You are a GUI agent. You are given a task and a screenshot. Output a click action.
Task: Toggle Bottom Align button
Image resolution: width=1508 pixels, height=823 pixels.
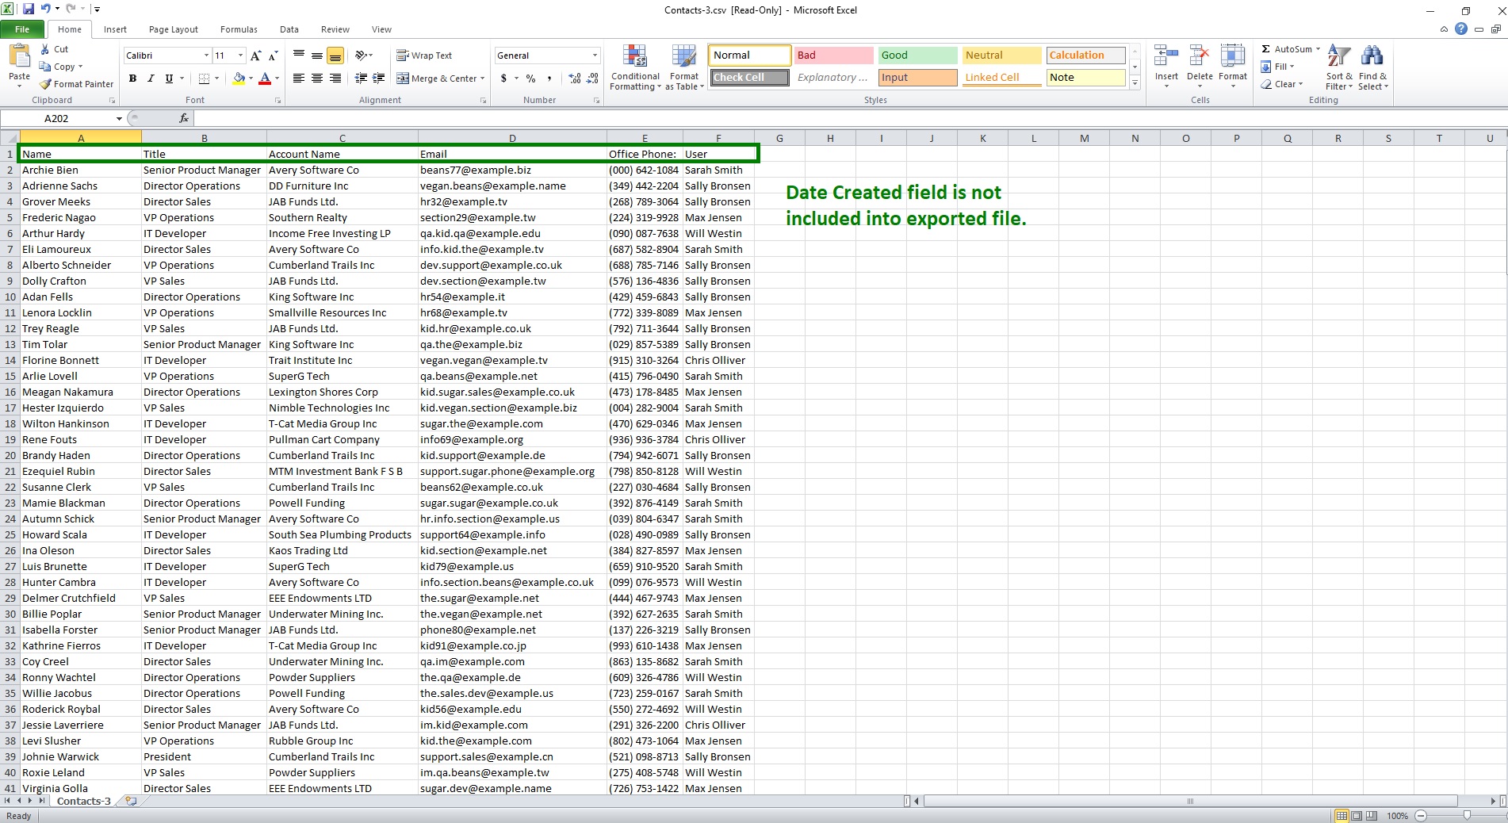[335, 56]
